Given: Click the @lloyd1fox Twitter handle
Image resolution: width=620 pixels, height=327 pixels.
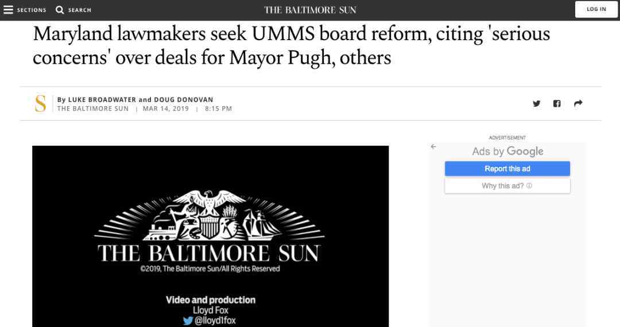Looking at the screenshot, I should coord(215,321).
